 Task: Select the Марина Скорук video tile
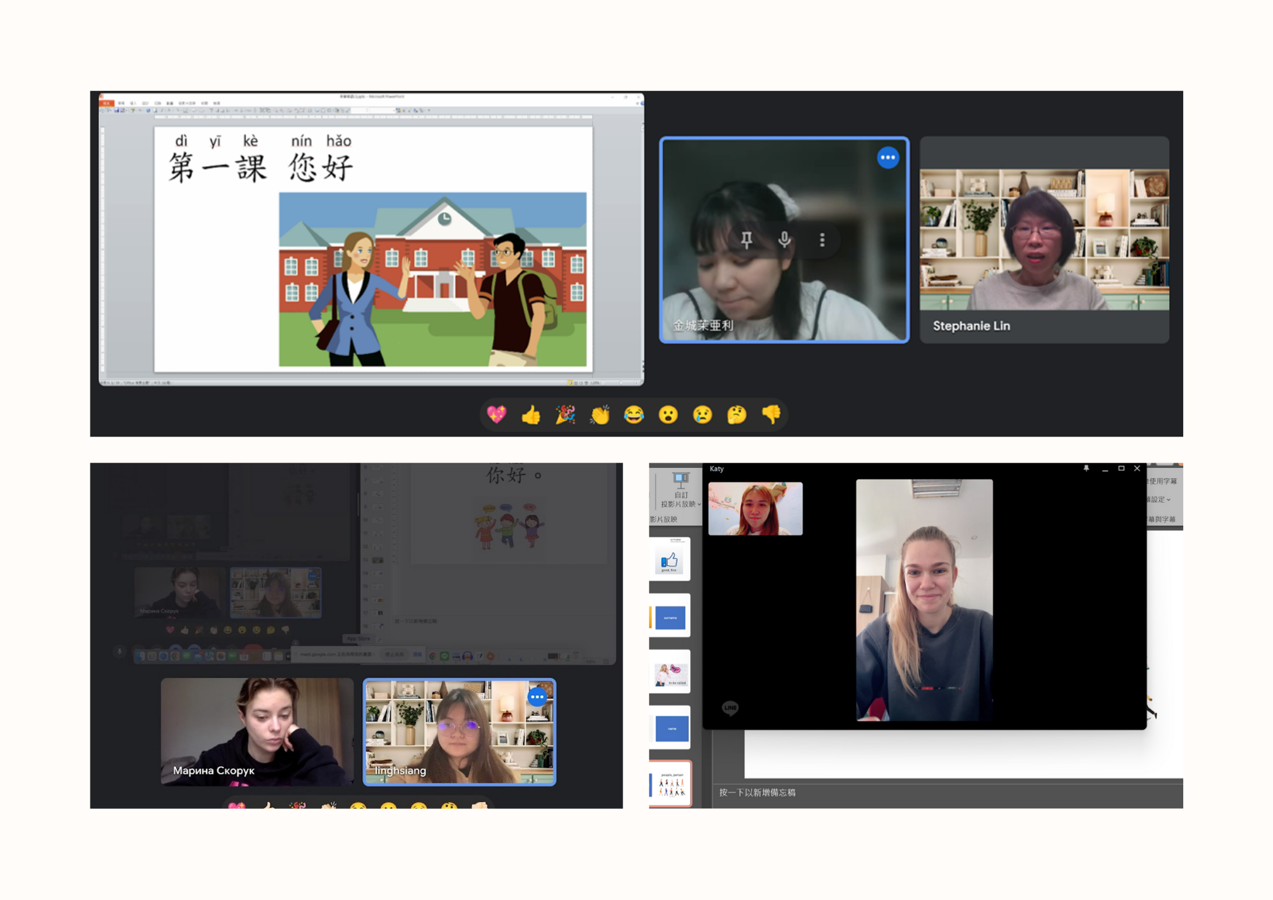point(257,731)
